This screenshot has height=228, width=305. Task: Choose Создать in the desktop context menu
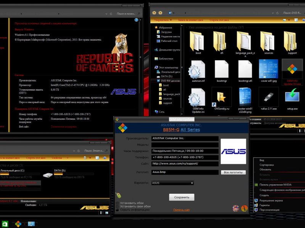click(264, 195)
